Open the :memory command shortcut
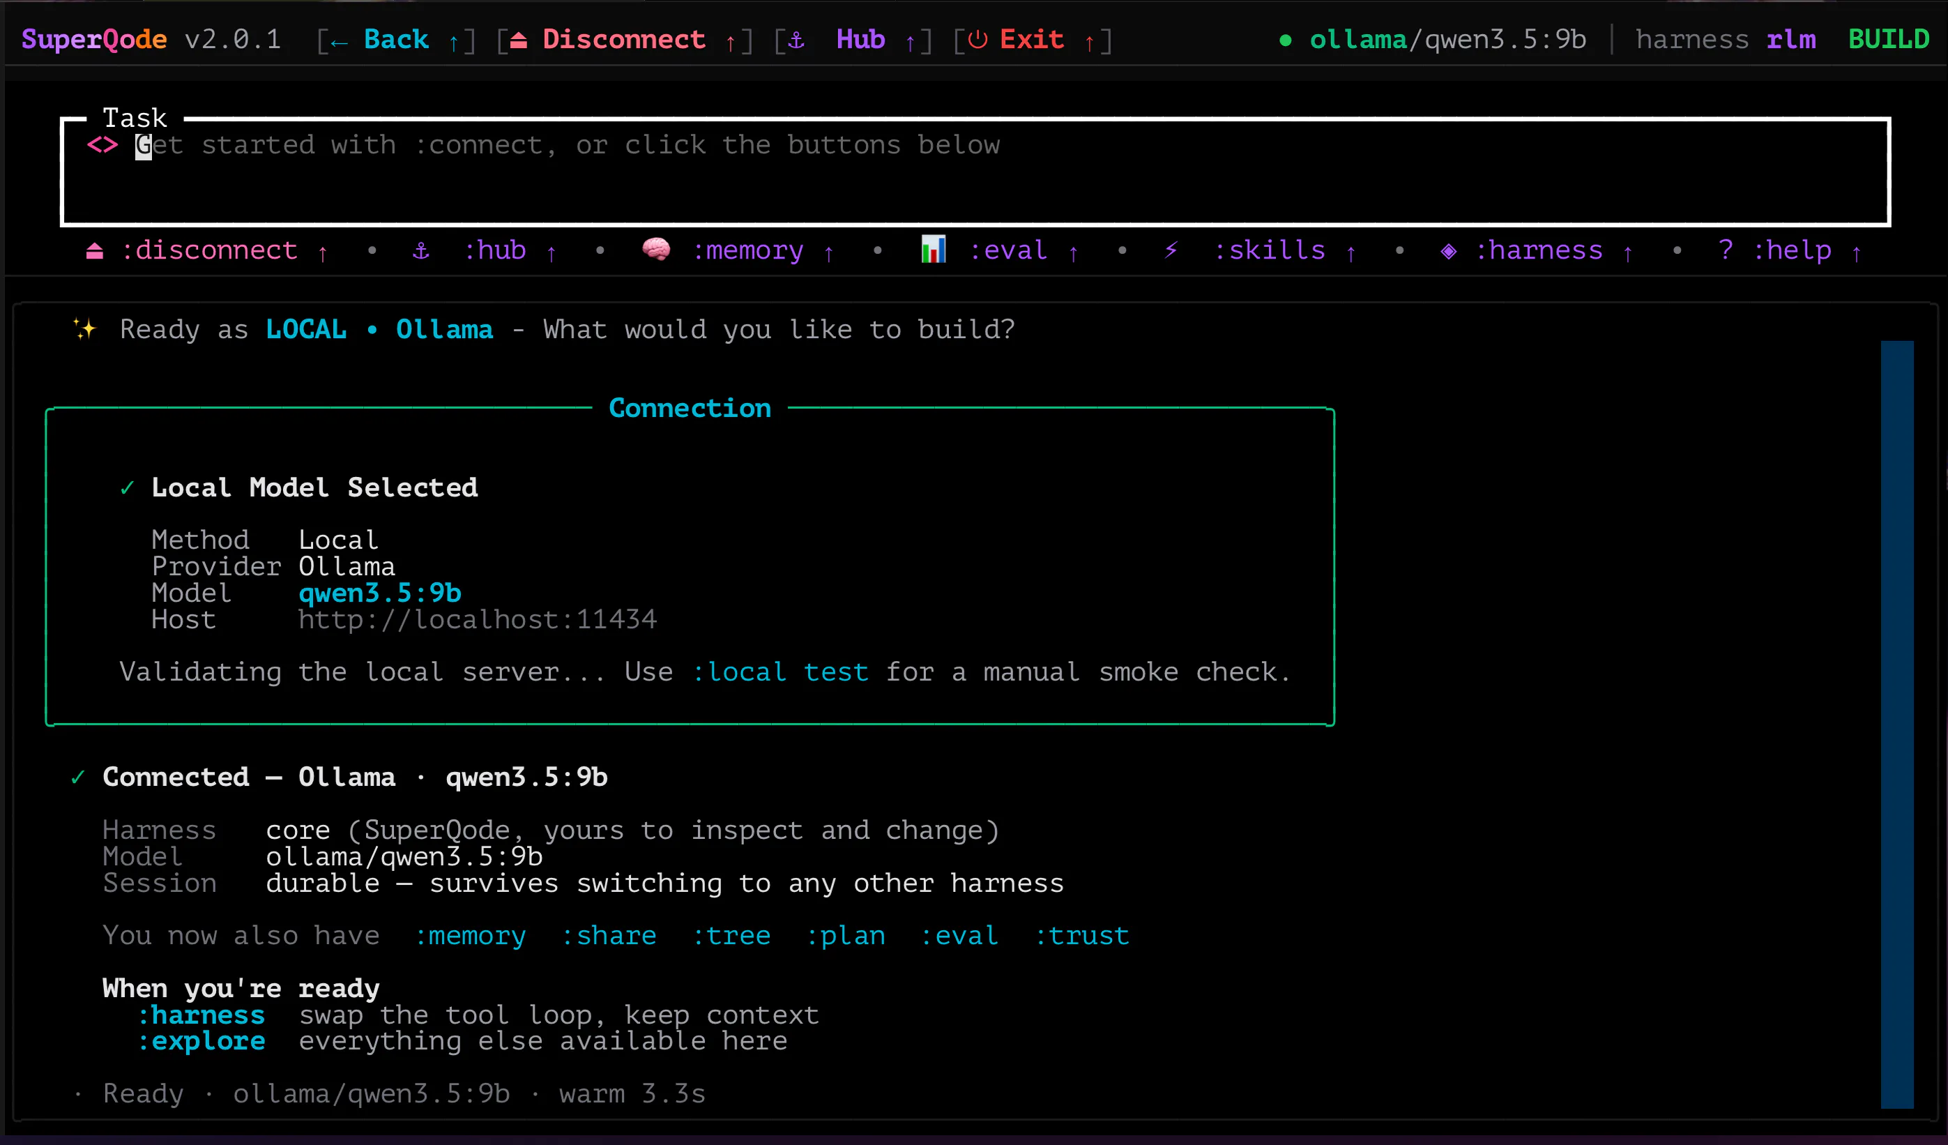The width and height of the screenshot is (1948, 1145). 747,250
